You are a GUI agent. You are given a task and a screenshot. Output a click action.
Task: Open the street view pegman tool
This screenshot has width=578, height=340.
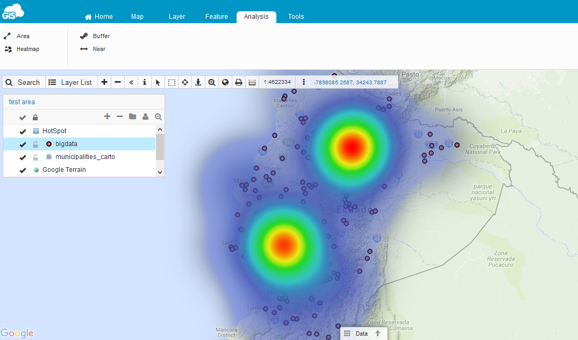[x=198, y=82]
